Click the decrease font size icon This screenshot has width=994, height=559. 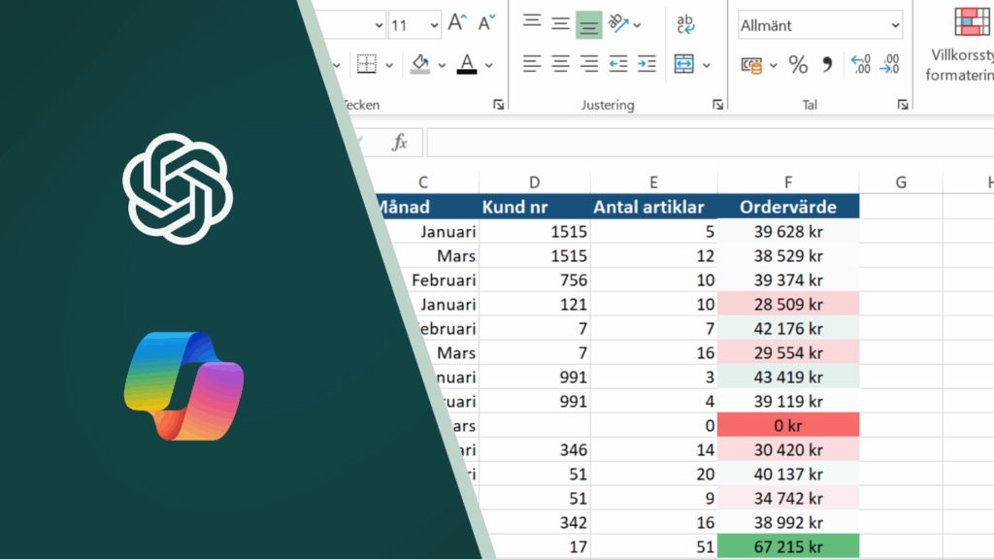point(488,23)
